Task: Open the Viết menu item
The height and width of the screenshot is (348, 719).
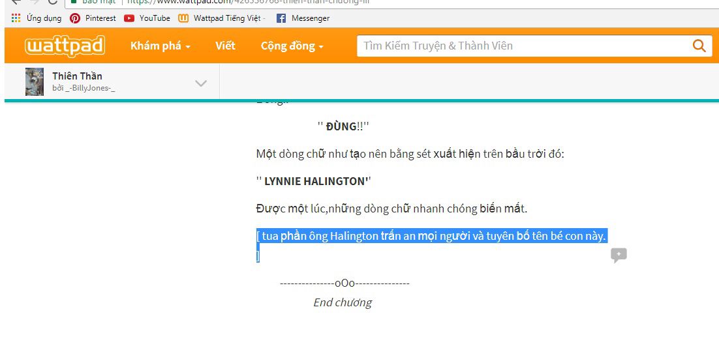Action: point(225,46)
